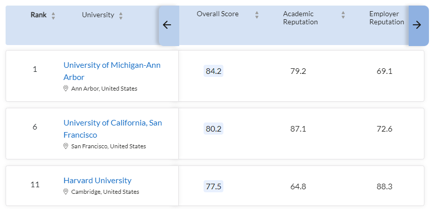This screenshot has height=209, width=430.
Task: Sort by Rank using sort arrows
Action: pyautogui.click(x=53, y=16)
